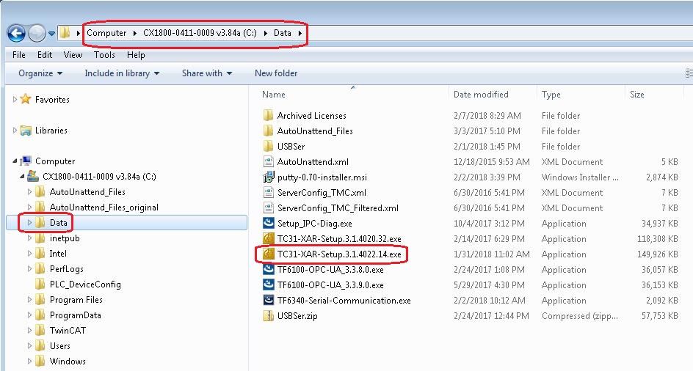This screenshot has height=371, width=693.
Task: Open the Organize dropdown
Action: pos(40,73)
